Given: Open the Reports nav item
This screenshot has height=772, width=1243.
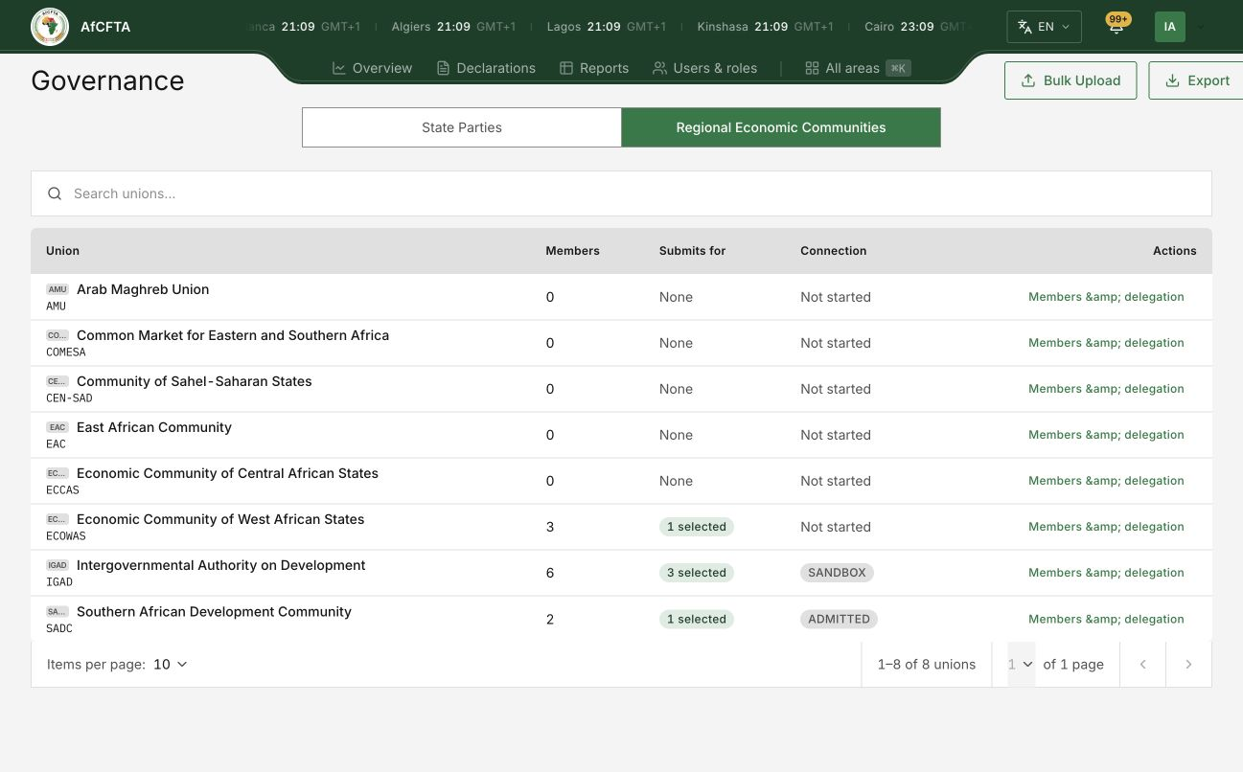Looking at the screenshot, I should [594, 68].
